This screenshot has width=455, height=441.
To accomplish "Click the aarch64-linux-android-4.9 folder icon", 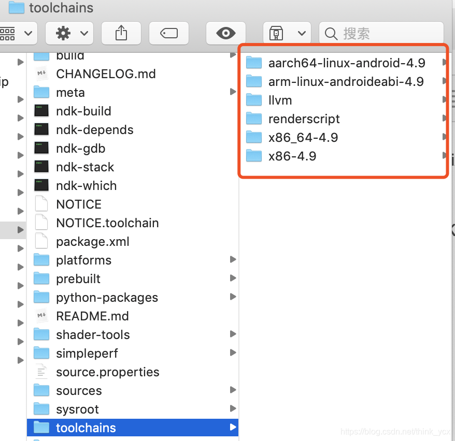I will point(254,63).
